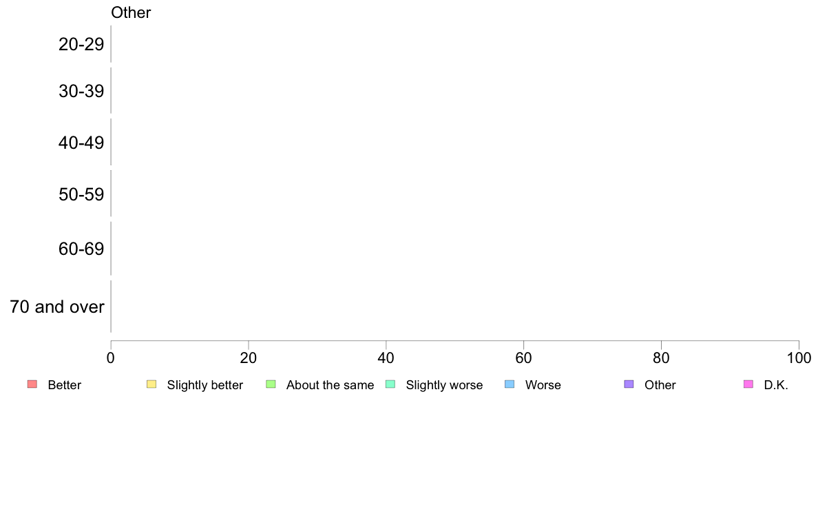Select the 50-59 age group label
818x507 pixels.
click(81, 194)
